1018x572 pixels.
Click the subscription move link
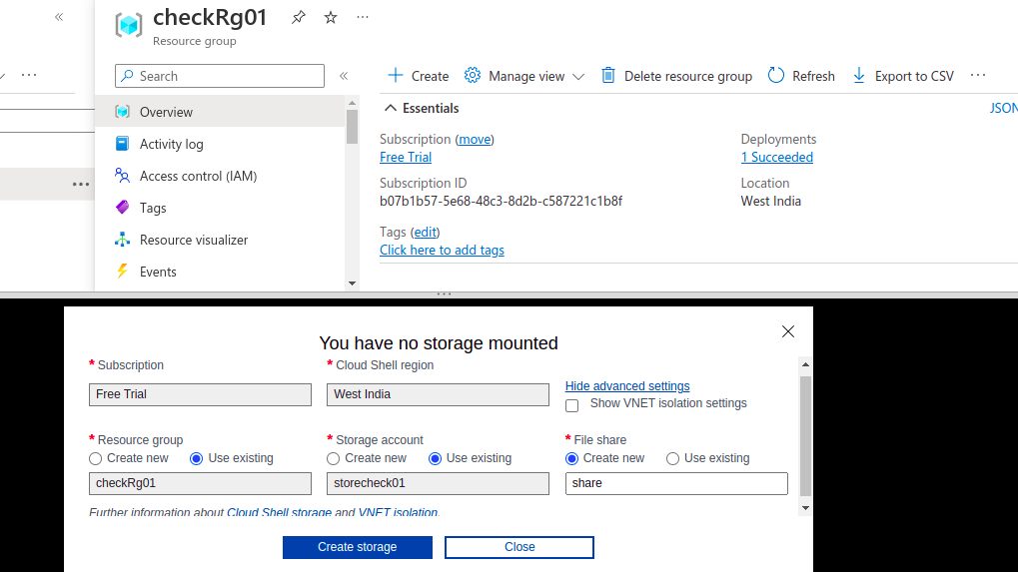(x=475, y=140)
